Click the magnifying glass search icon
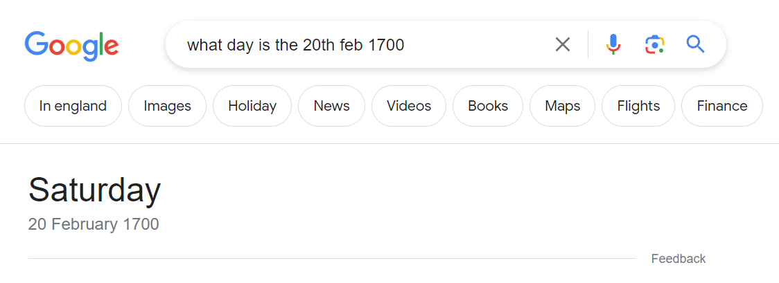This screenshot has width=779, height=283. click(695, 45)
